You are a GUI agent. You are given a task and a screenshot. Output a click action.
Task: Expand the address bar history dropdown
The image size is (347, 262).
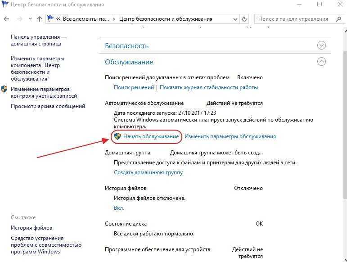[235, 19]
